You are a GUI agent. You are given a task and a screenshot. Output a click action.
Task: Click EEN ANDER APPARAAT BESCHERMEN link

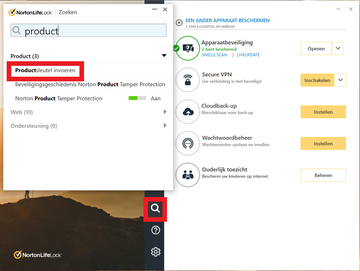click(228, 20)
